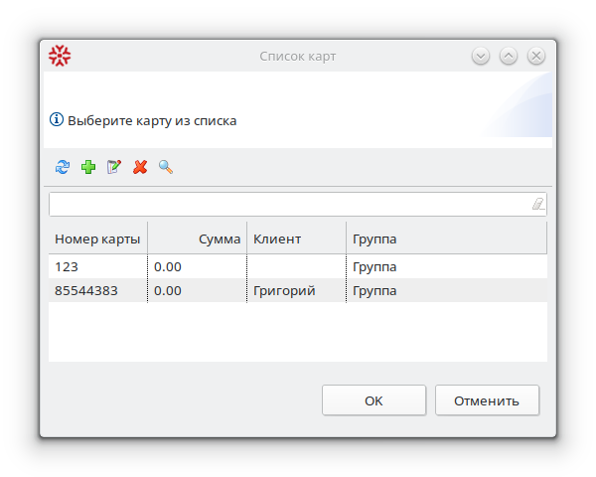The height and width of the screenshot is (477, 596).
Task: Minimize the Список карт window
Action: click(x=481, y=57)
